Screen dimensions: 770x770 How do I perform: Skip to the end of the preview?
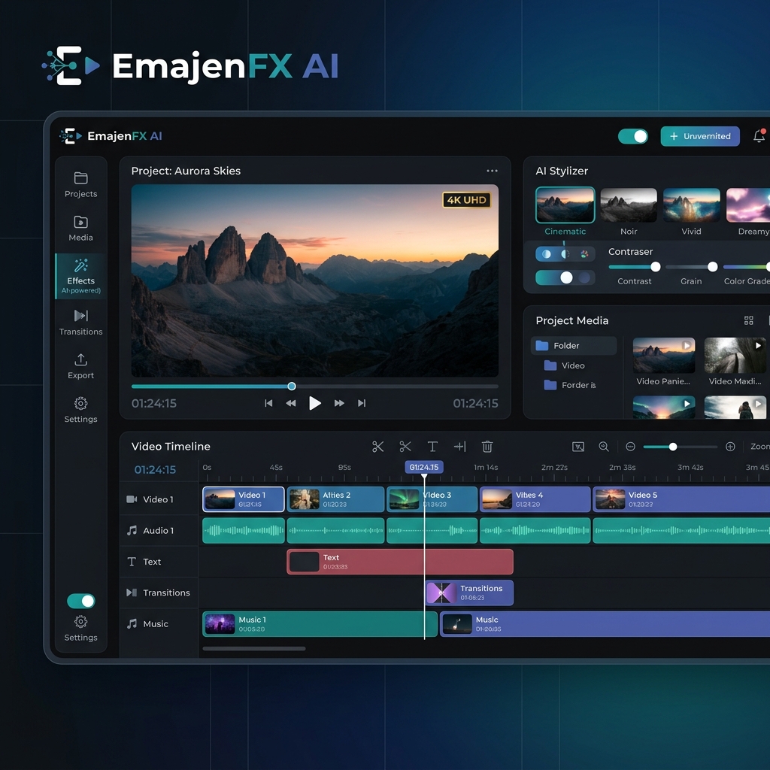pyautogui.click(x=362, y=403)
